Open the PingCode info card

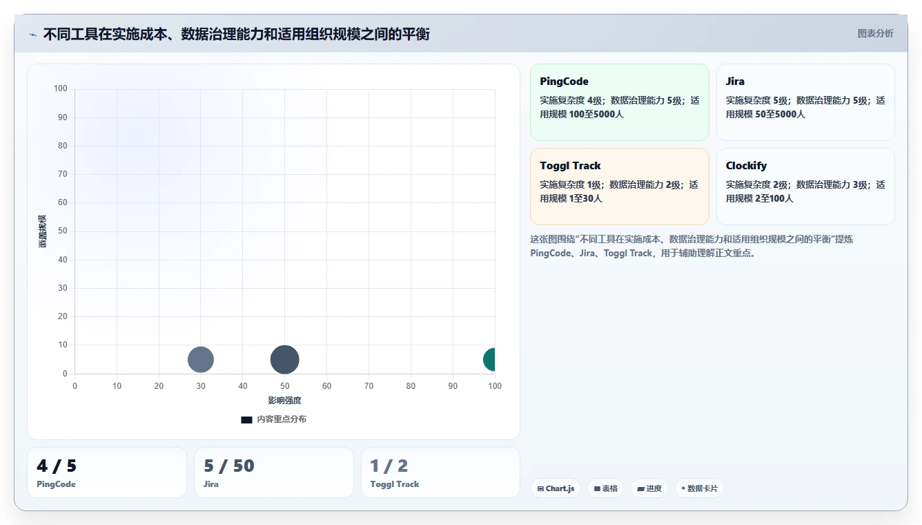click(619, 102)
